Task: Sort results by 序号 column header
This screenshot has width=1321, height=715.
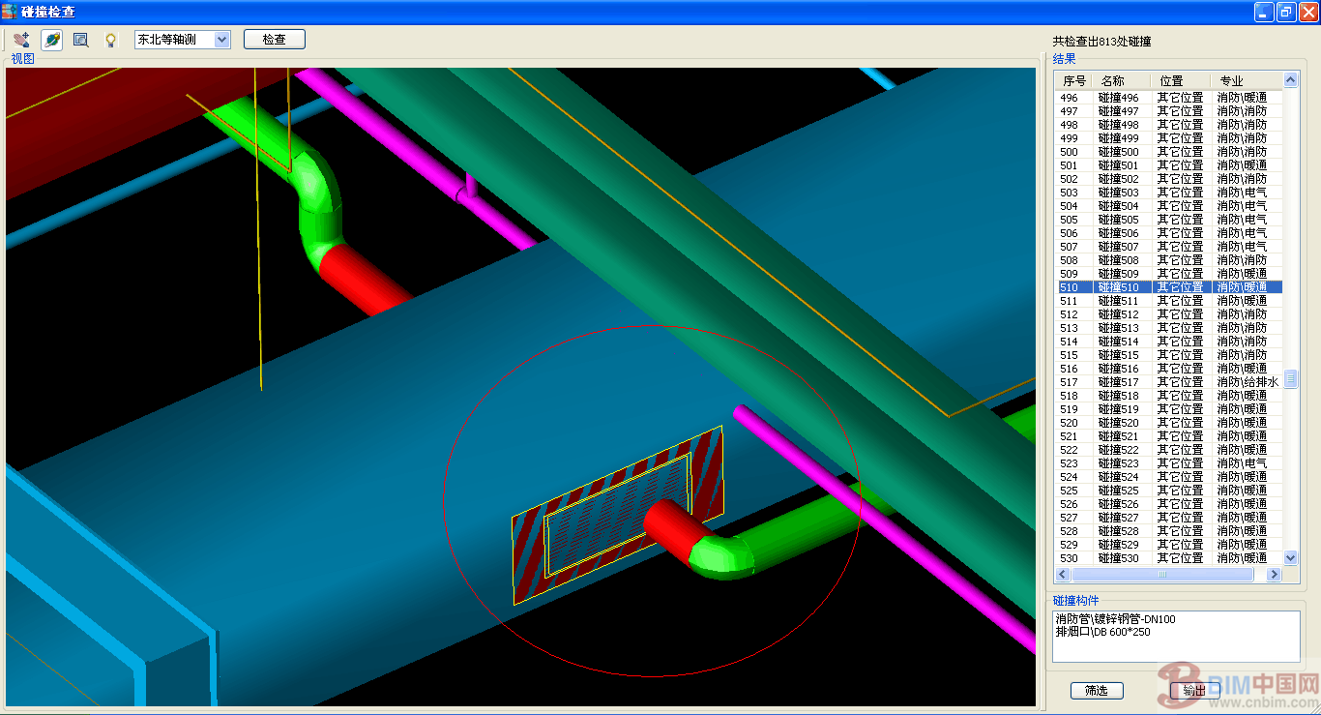Action: [1073, 81]
